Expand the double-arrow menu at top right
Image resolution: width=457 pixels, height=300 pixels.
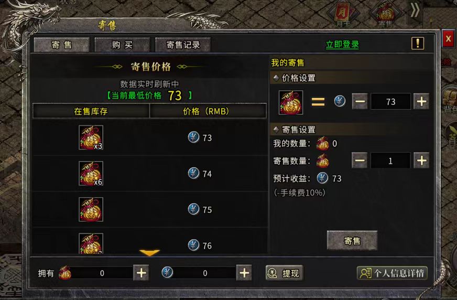click(x=415, y=11)
